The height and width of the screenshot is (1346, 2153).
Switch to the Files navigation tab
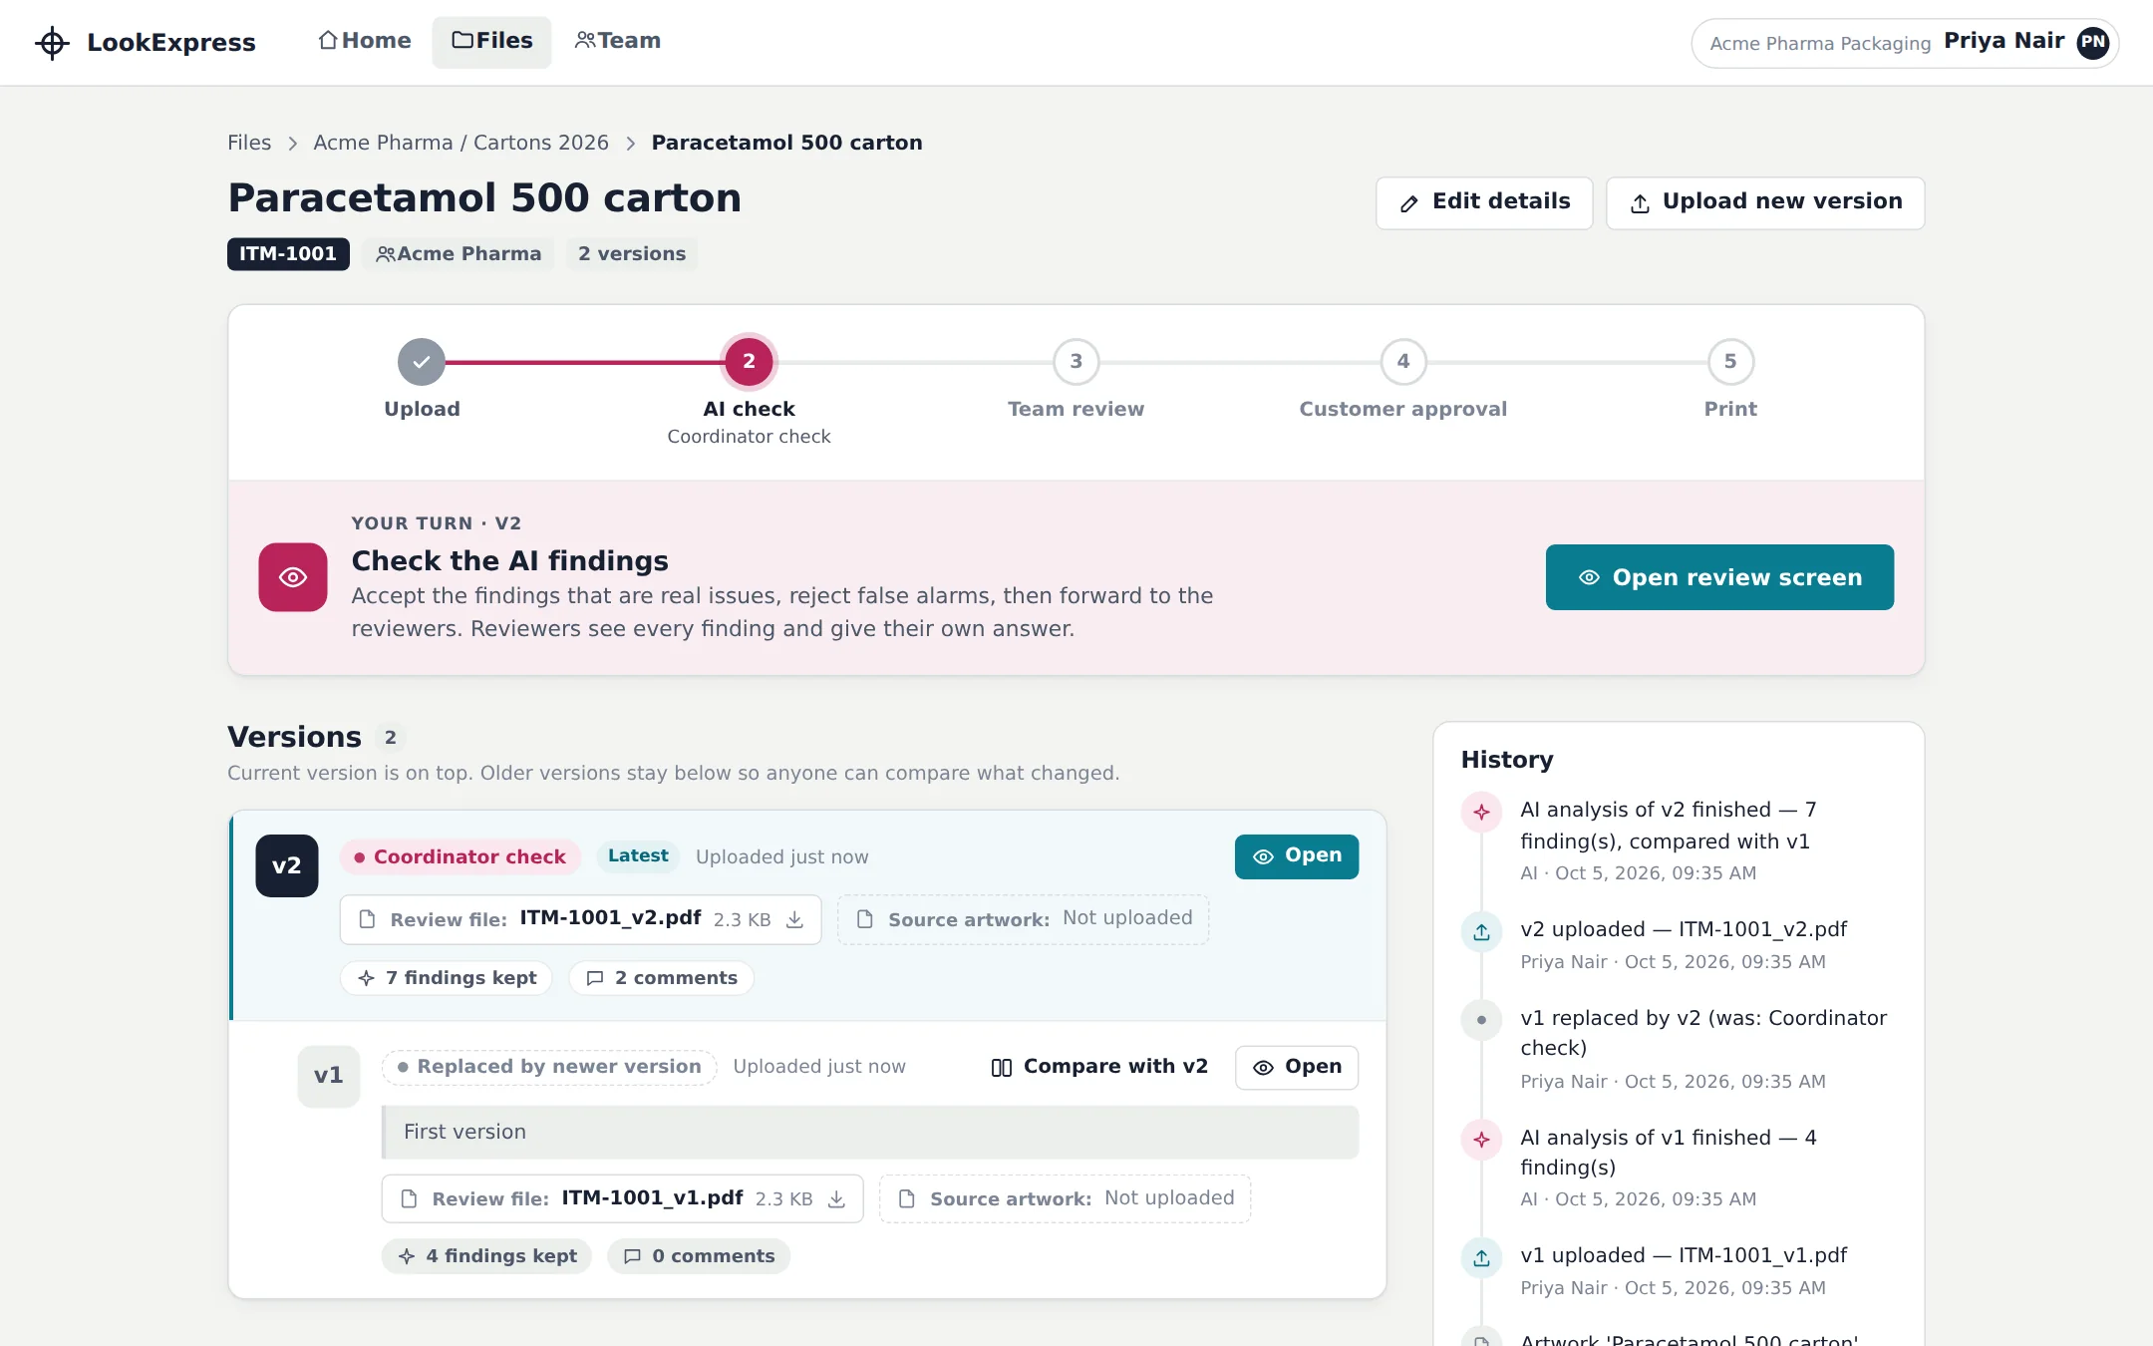click(491, 41)
